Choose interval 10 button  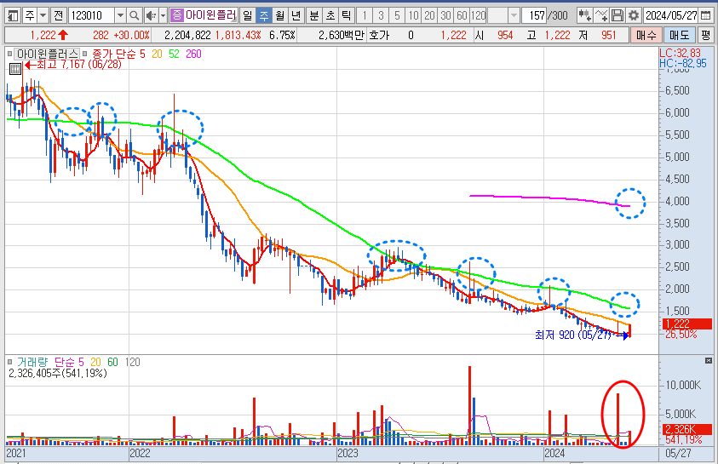click(413, 16)
